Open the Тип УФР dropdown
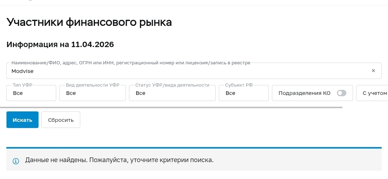 coord(31,93)
